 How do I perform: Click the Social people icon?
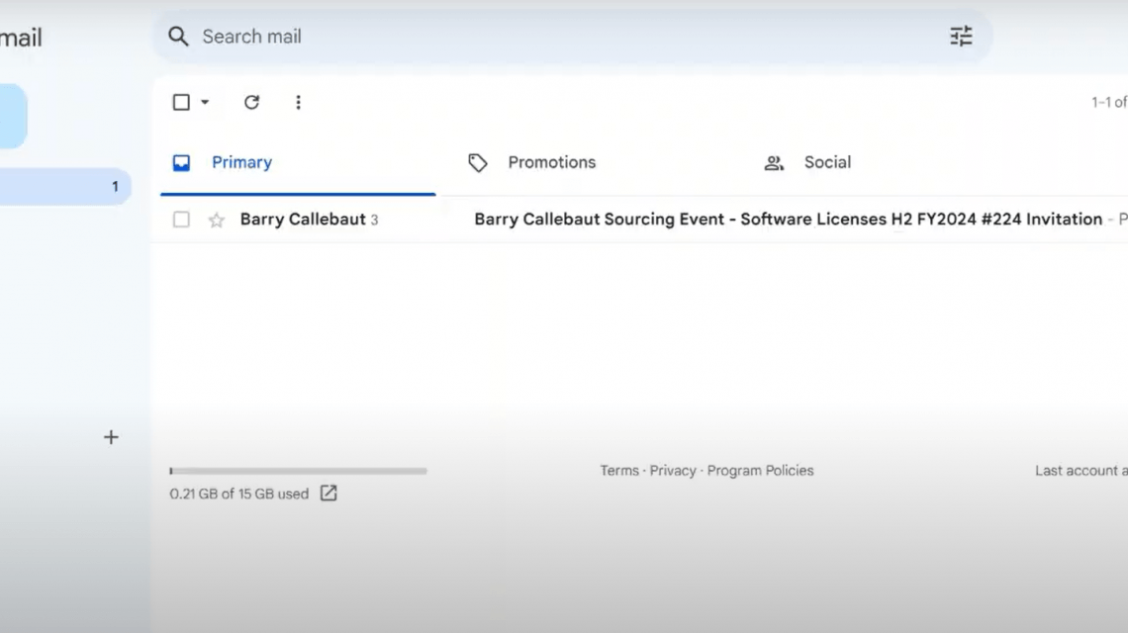[774, 163]
